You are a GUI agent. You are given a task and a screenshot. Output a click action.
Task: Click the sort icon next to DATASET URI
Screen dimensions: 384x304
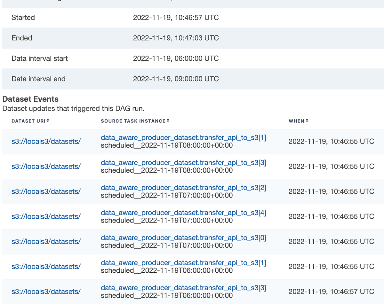[x=48, y=121]
